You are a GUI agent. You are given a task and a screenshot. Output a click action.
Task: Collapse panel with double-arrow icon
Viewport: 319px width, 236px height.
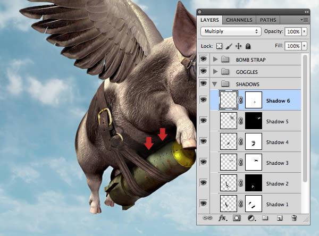pyautogui.click(x=306, y=12)
